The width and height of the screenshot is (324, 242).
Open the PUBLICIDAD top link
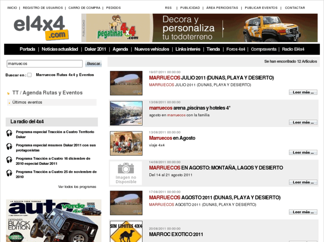pyautogui.click(x=190, y=8)
